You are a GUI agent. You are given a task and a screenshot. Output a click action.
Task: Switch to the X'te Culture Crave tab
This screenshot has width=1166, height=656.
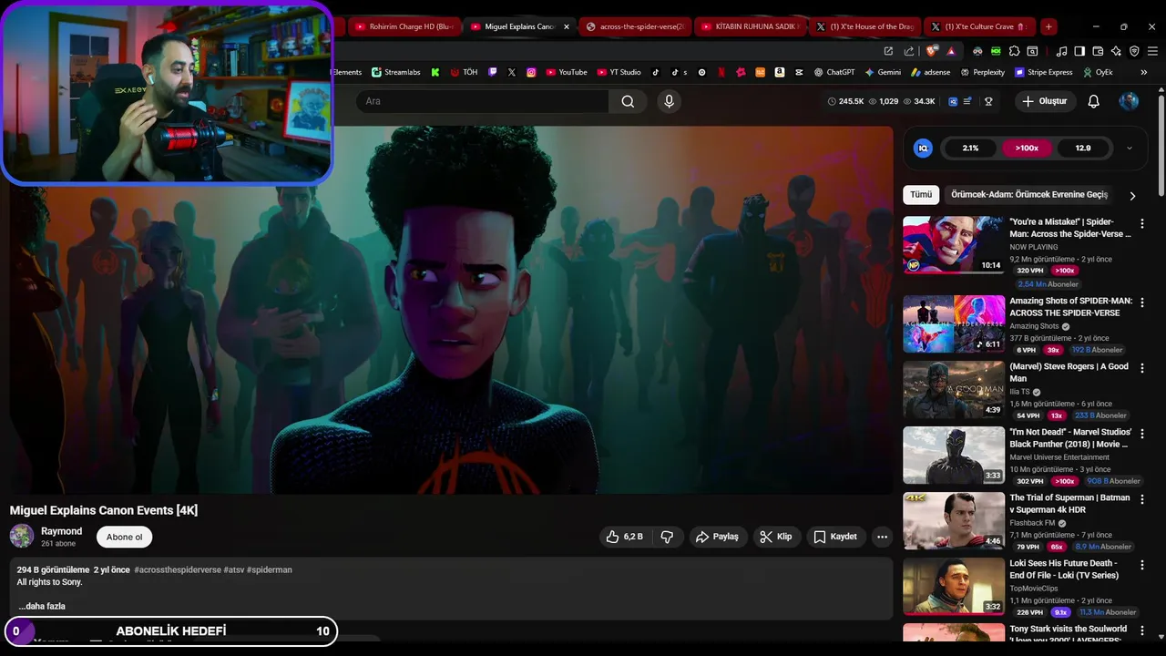click(980, 26)
